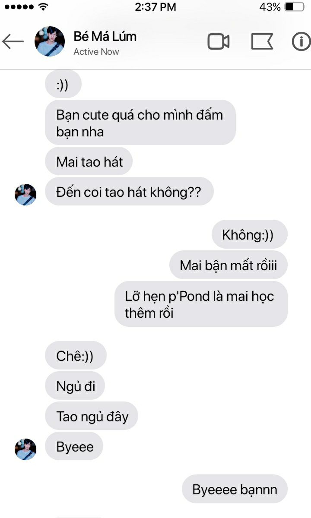Tap the avatar beside 'Đến coi tao hát không??'

(25, 195)
